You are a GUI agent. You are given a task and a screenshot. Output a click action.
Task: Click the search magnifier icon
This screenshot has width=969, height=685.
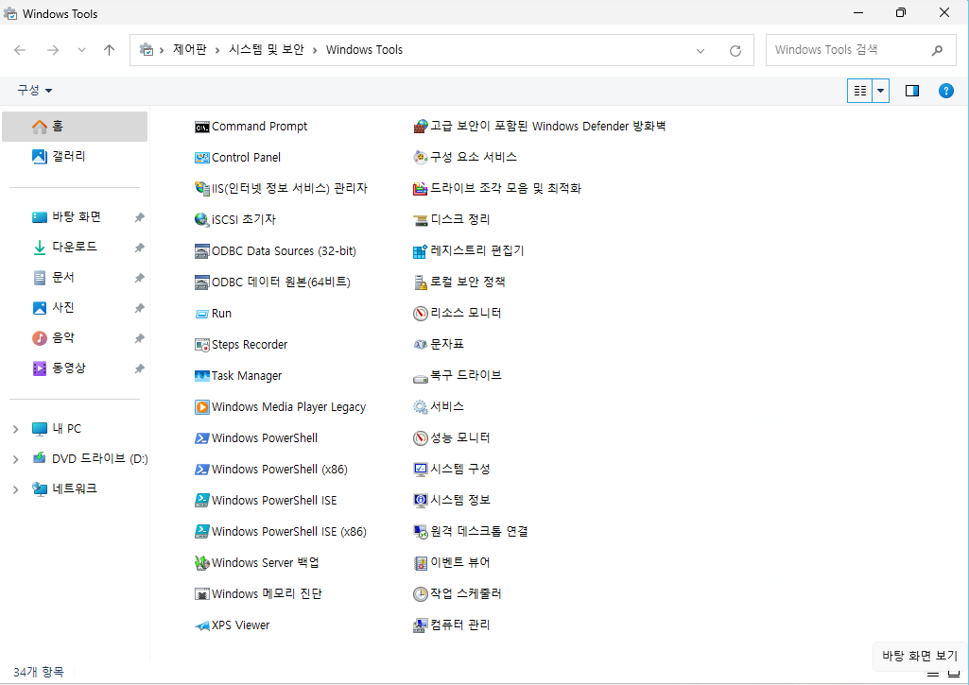tap(937, 50)
